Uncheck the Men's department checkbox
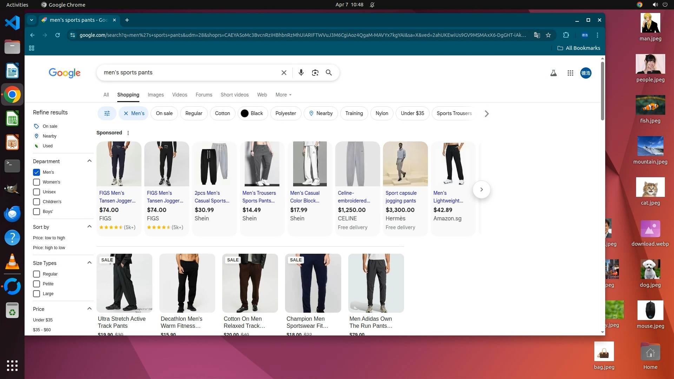This screenshot has width=674, height=379. coord(37,172)
